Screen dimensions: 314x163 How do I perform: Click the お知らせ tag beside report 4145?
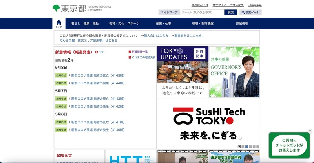[61, 75]
